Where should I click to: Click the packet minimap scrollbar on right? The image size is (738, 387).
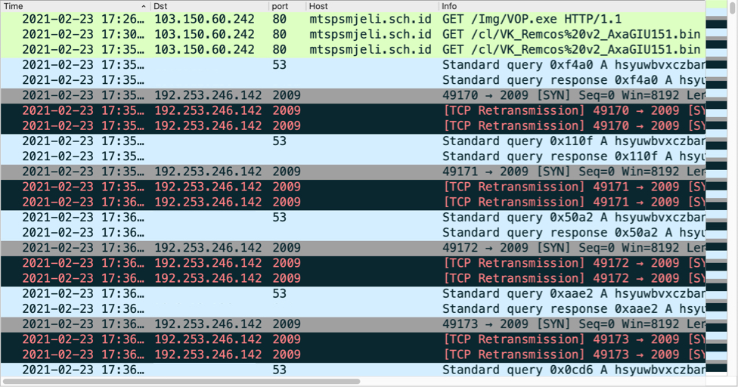pos(716,188)
